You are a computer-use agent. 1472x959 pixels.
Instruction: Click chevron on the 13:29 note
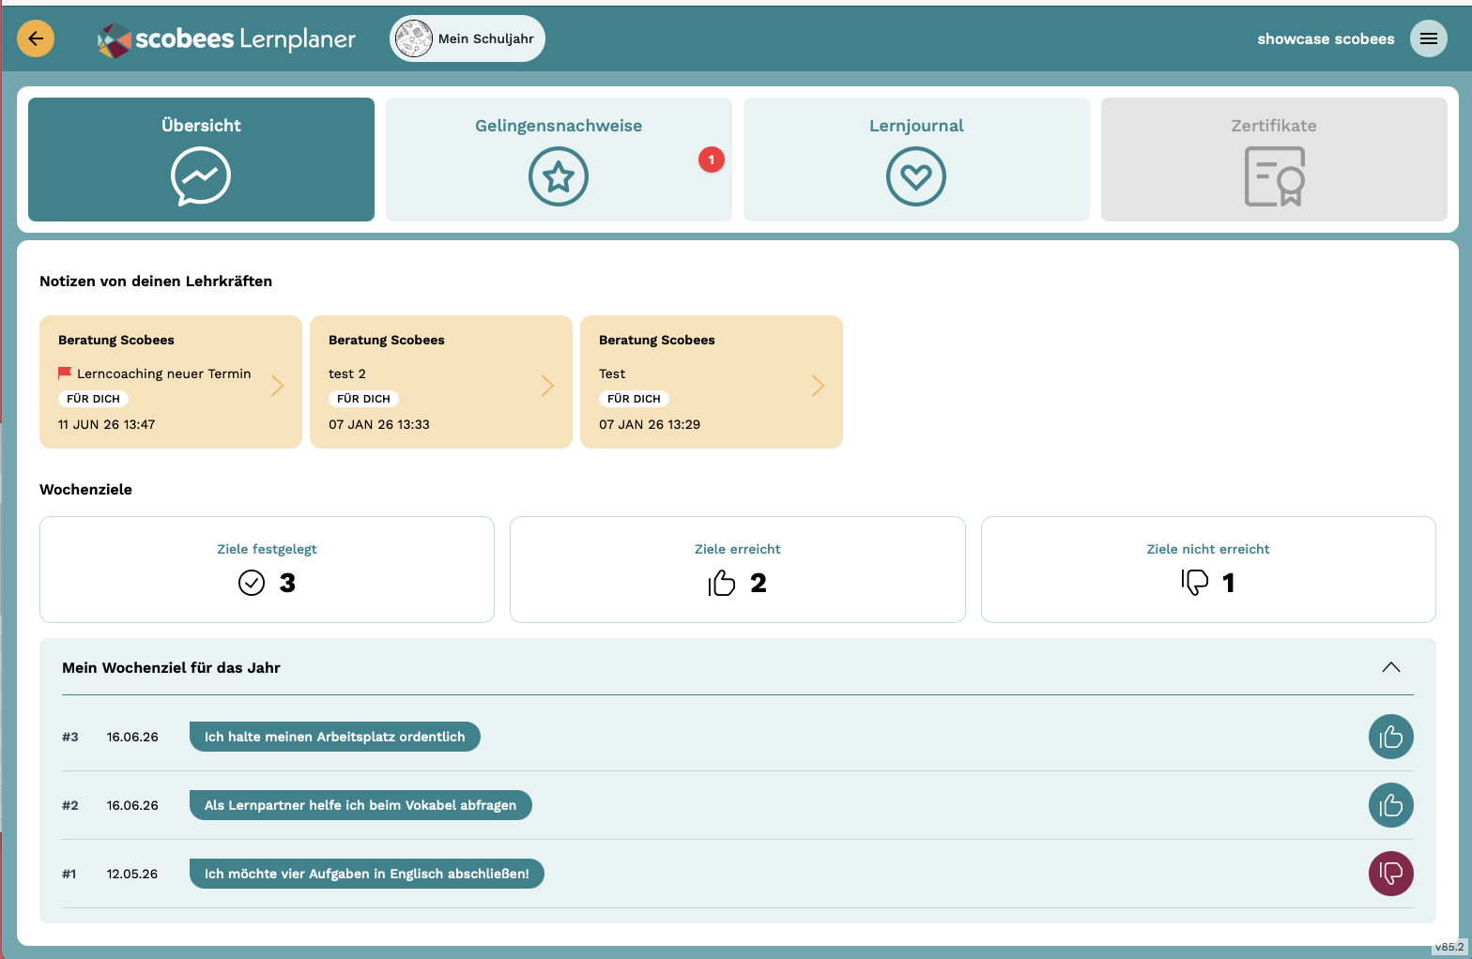(x=818, y=386)
